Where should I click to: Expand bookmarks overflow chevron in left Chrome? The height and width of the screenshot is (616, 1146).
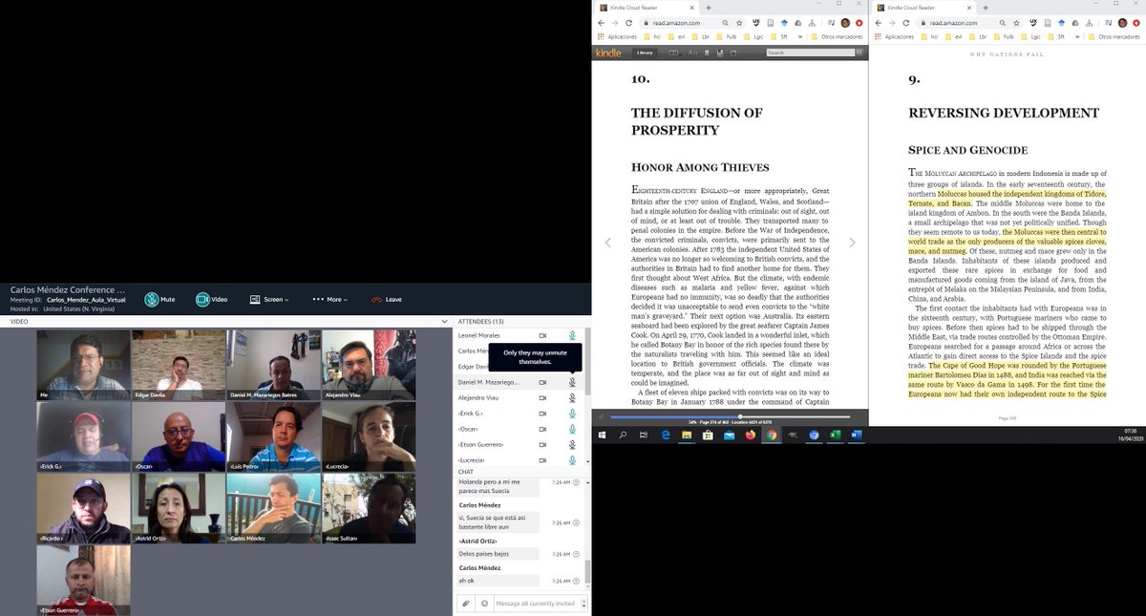pos(801,37)
